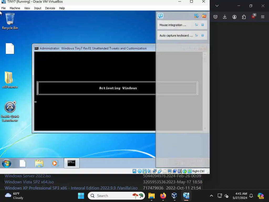Open the weather widget showing 65°F Cloudy
The image size is (269, 202).
(x=14, y=196)
